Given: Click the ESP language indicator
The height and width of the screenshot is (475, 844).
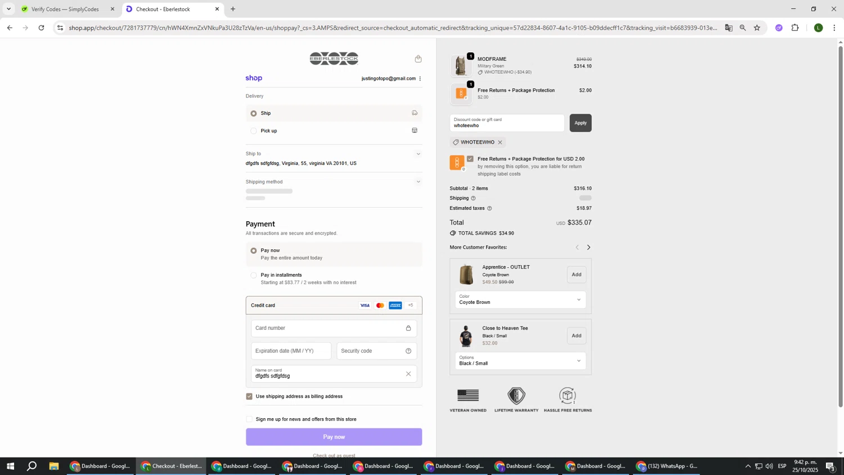Looking at the screenshot, I should pyautogui.click(x=782, y=466).
